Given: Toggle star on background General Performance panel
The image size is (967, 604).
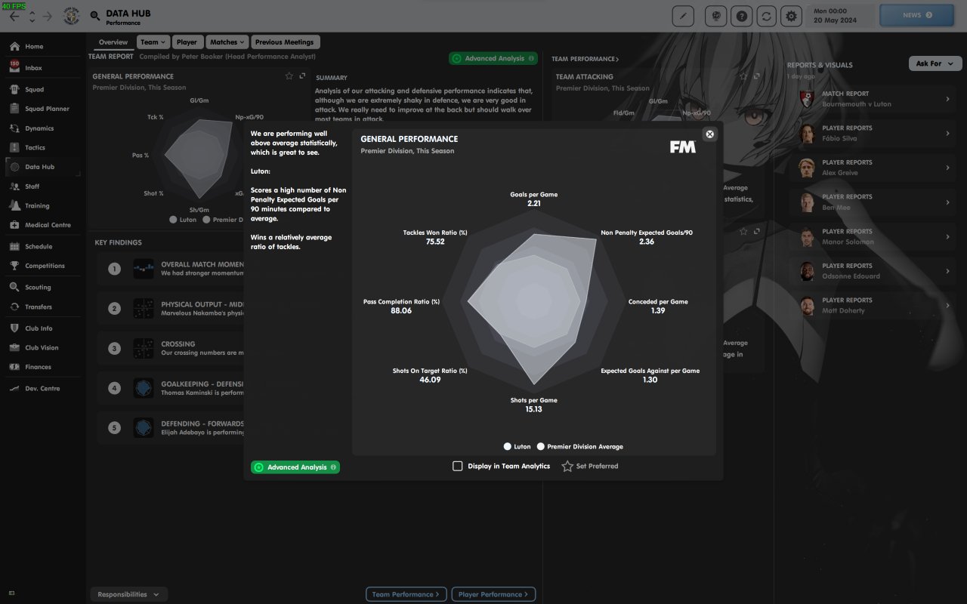Looking at the screenshot, I should [289, 76].
